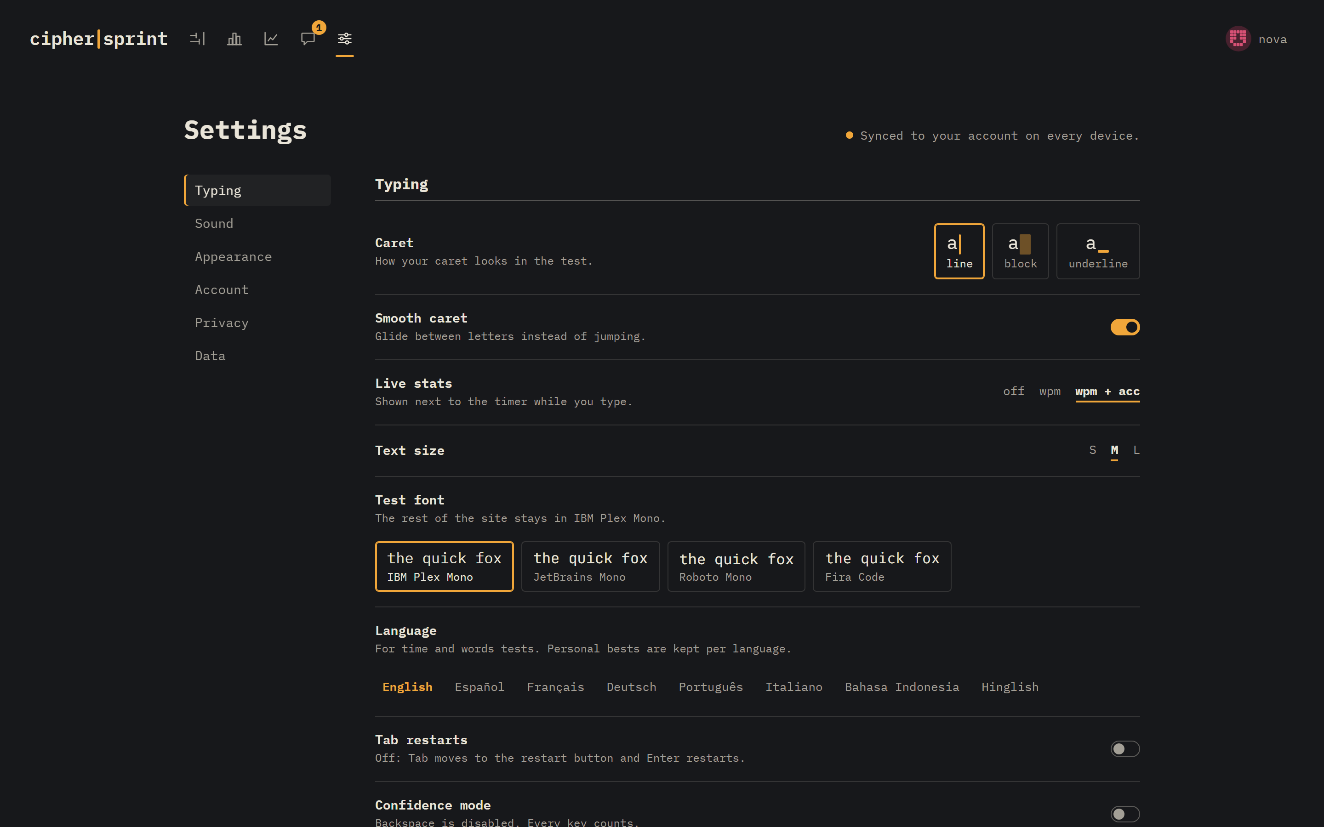
Task: Click the cipher|sprint logo
Action: [x=98, y=39]
